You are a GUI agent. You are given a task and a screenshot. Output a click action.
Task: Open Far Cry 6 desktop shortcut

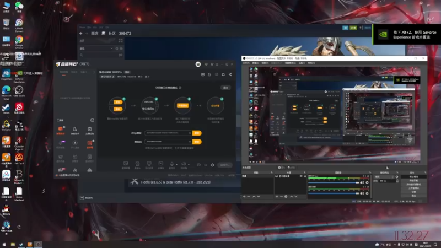[19, 159]
